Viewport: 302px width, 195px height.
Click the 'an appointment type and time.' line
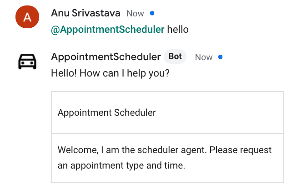tap(121, 165)
